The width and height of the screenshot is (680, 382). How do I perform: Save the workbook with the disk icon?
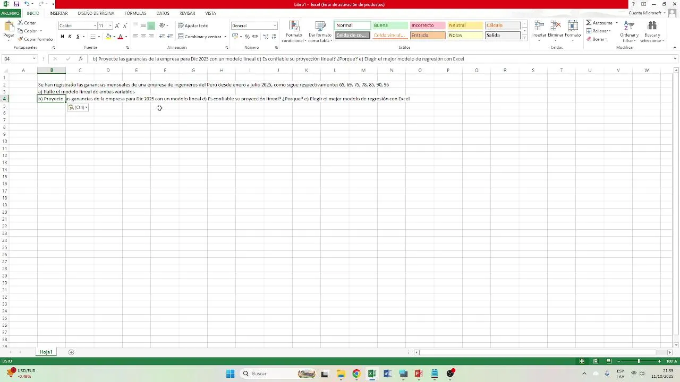click(17, 4)
